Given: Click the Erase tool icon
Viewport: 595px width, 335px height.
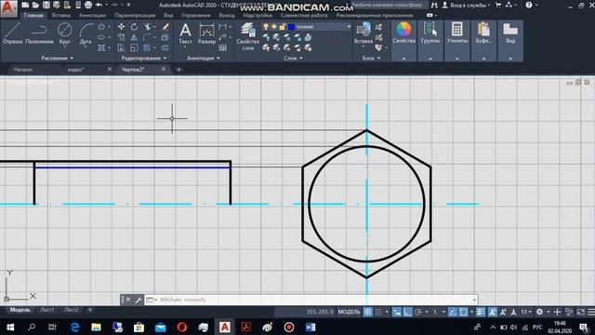Looking at the screenshot, I should click(165, 27).
